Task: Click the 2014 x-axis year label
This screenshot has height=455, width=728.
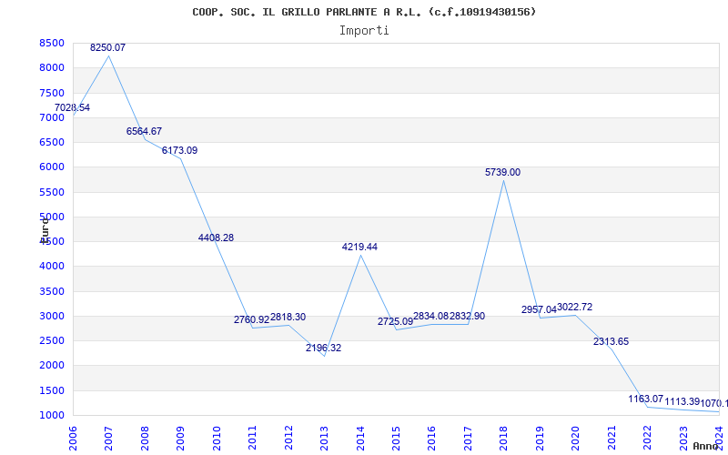Action: coord(360,439)
